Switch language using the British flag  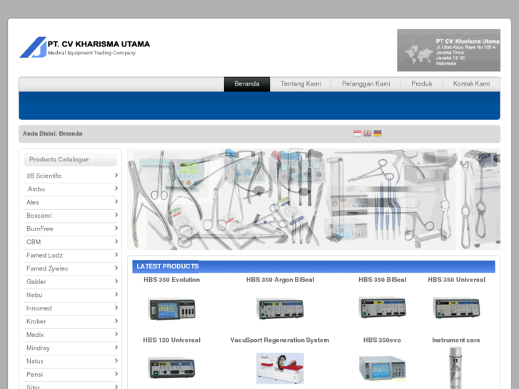coord(368,133)
